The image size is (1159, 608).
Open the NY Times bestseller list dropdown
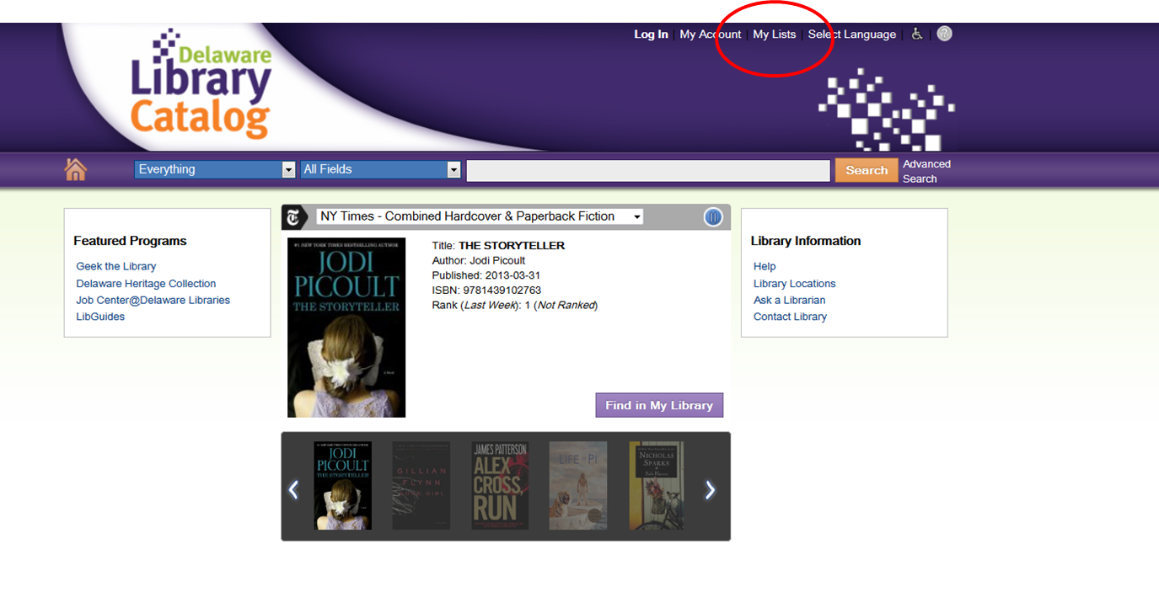tap(479, 216)
